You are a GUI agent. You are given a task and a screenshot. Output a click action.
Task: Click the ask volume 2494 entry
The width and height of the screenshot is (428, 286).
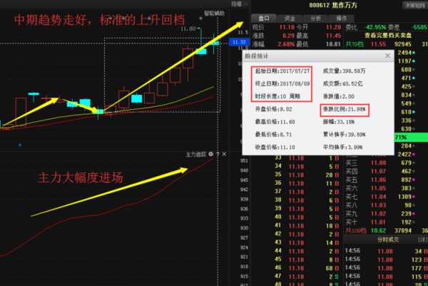tap(404, 52)
